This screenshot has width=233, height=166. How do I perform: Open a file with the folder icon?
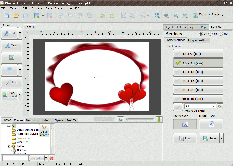(x=16, y=16)
